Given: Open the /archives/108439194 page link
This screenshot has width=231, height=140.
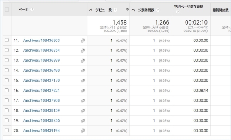Looking at the screenshot, I should pos(42,130).
